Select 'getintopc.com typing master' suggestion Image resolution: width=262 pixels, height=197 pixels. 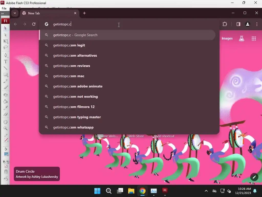[127, 117]
